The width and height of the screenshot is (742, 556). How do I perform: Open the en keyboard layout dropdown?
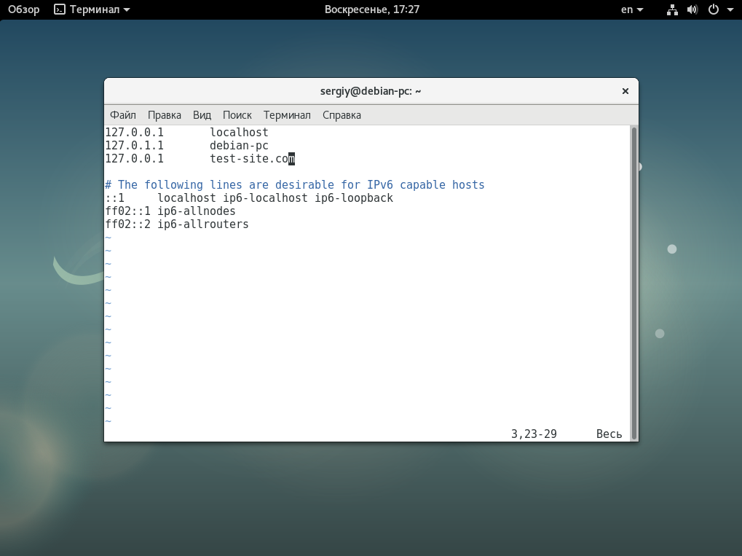(631, 9)
